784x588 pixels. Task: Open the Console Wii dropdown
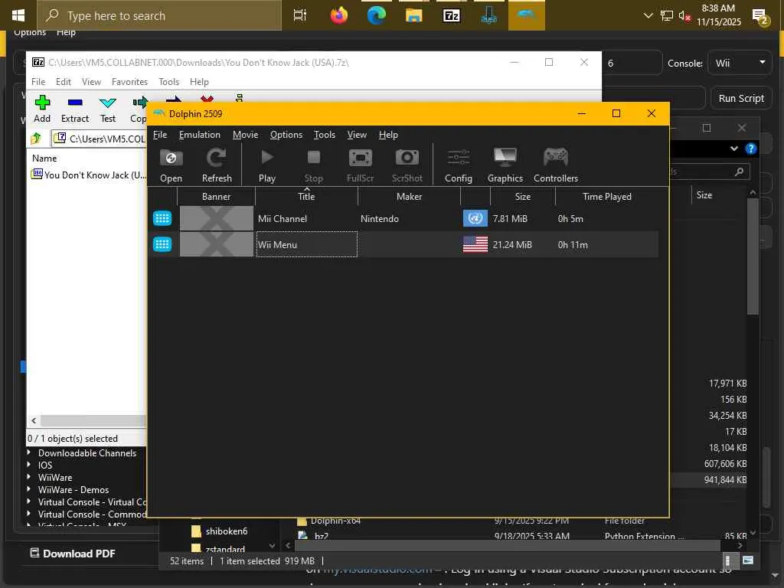point(740,64)
